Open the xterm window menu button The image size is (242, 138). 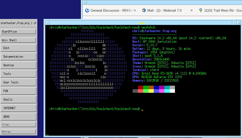coord(48,23)
